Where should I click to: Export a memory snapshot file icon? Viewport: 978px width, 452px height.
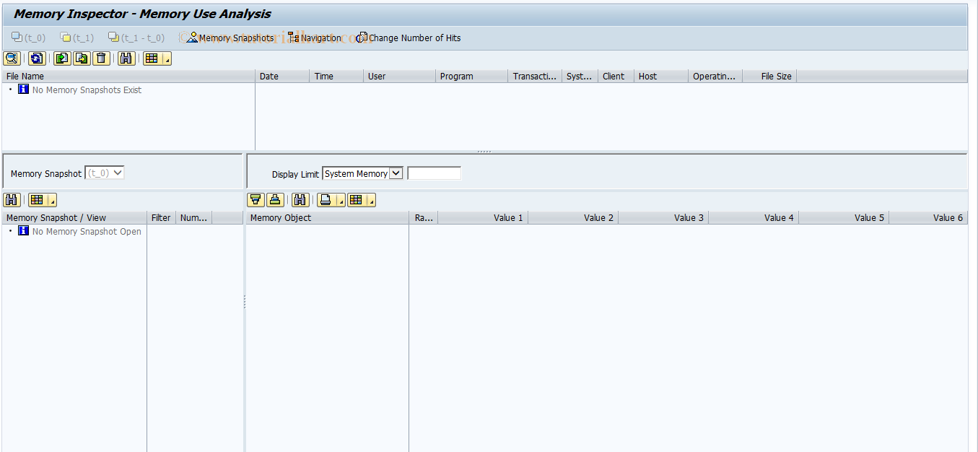pyautogui.click(x=82, y=58)
